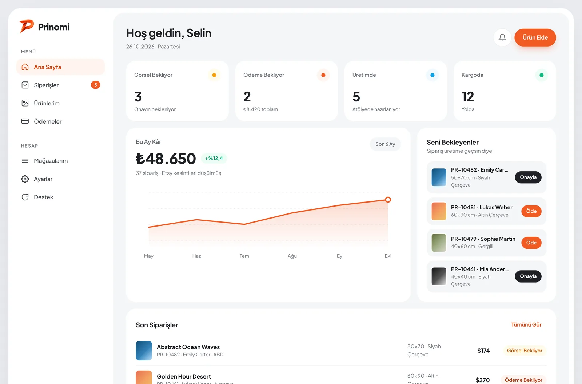Open the notifications bell
The image size is (582, 384).
[x=502, y=37]
